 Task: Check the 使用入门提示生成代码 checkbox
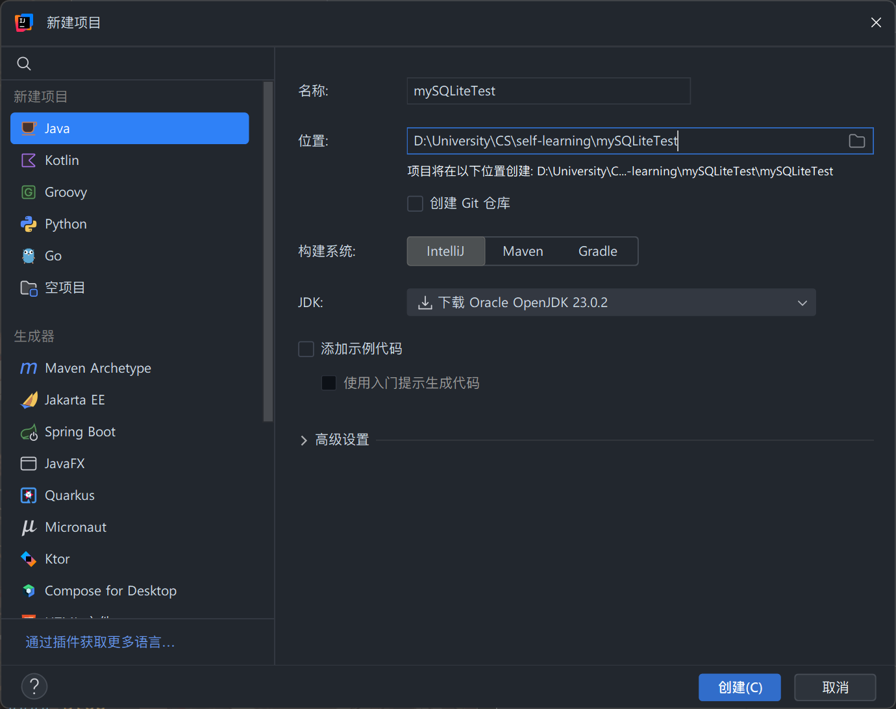(x=329, y=383)
